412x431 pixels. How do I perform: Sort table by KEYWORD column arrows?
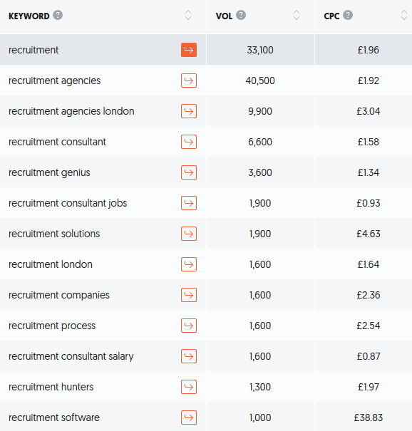[x=188, y=15]
